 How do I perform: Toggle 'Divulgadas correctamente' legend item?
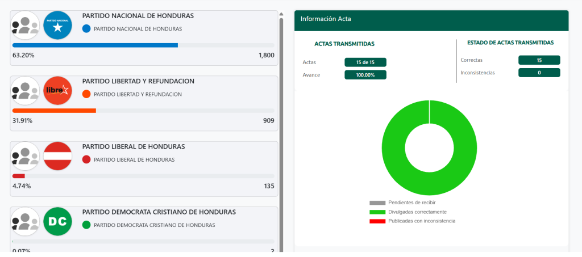coord(408,212)
